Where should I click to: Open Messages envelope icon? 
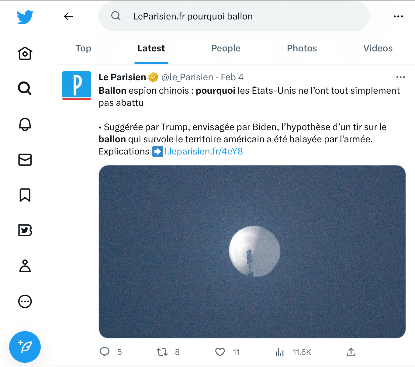25,160
